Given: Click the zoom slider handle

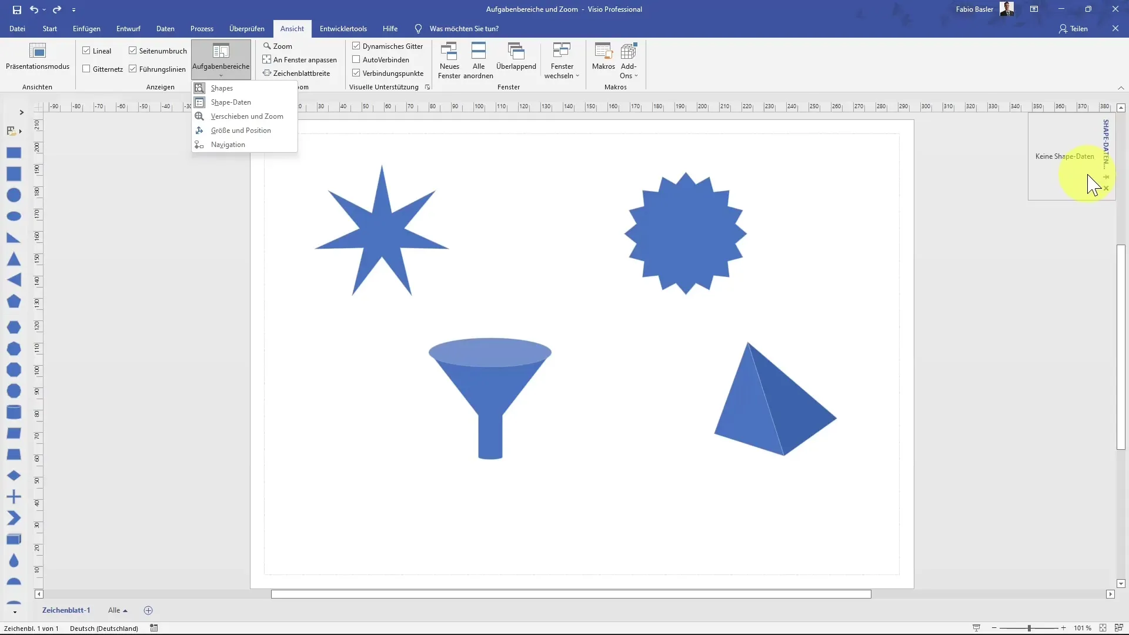Looking at the screenshot, I should point(1029,628).
